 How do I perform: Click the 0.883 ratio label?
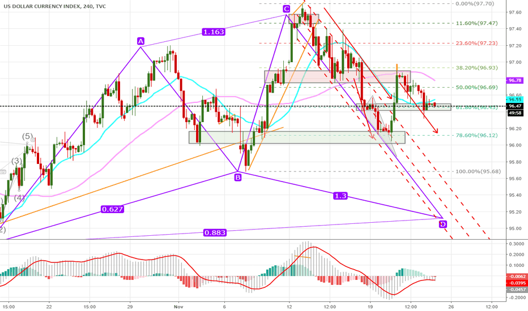click(x=215, y=232)
